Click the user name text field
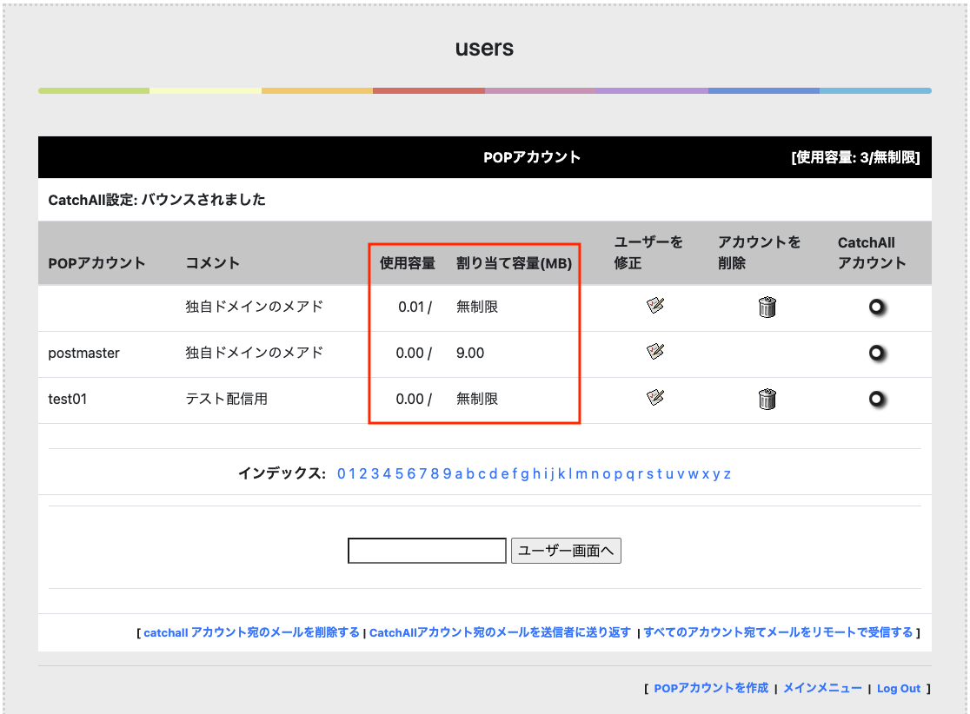The image size is (970, 714). coord(427,550)
